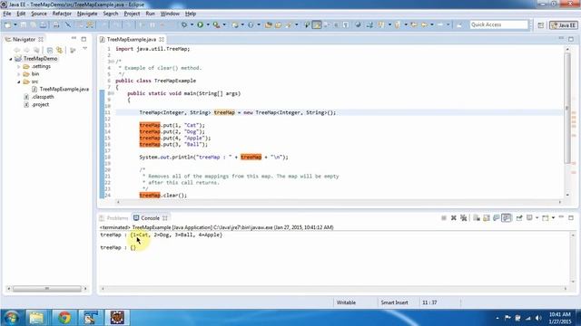Click Collapse All in Navigator toolbar
The width and height of the screenshot is (581, 326).
point(50,50)
